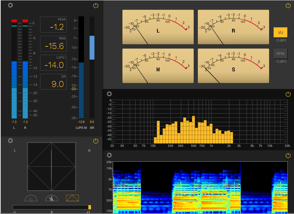Toggle power for the VU meters panel

[x=288, y=6]
